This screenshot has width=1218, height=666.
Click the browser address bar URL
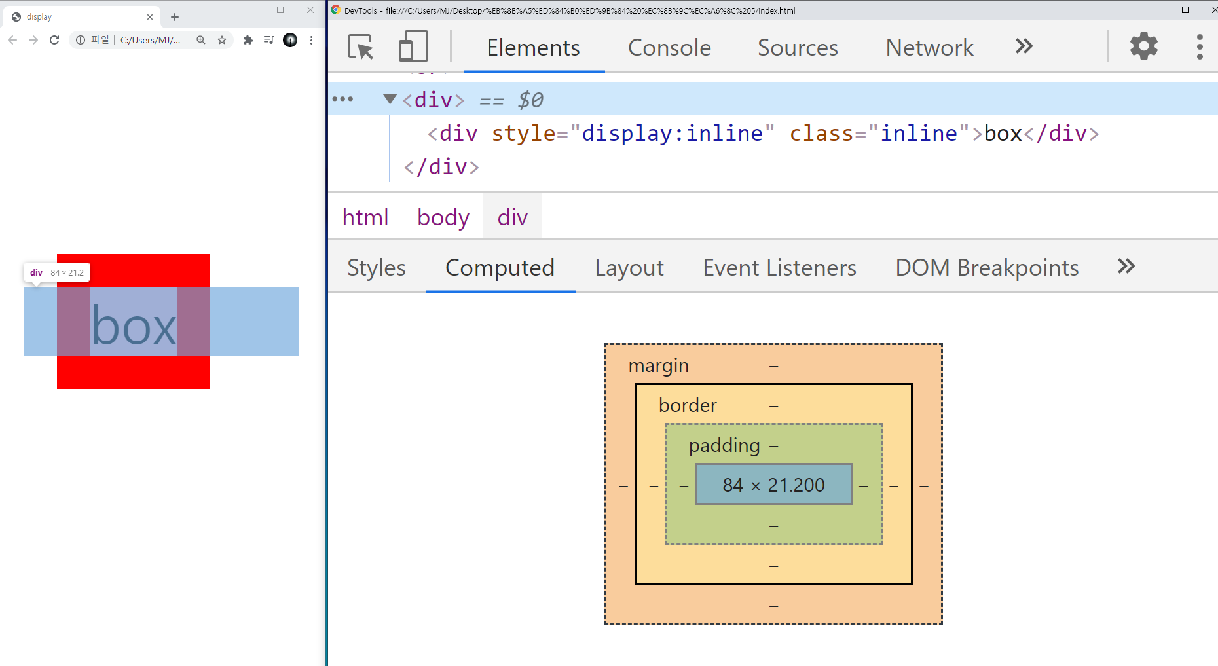pyautogui.click(x=150, y=40)
